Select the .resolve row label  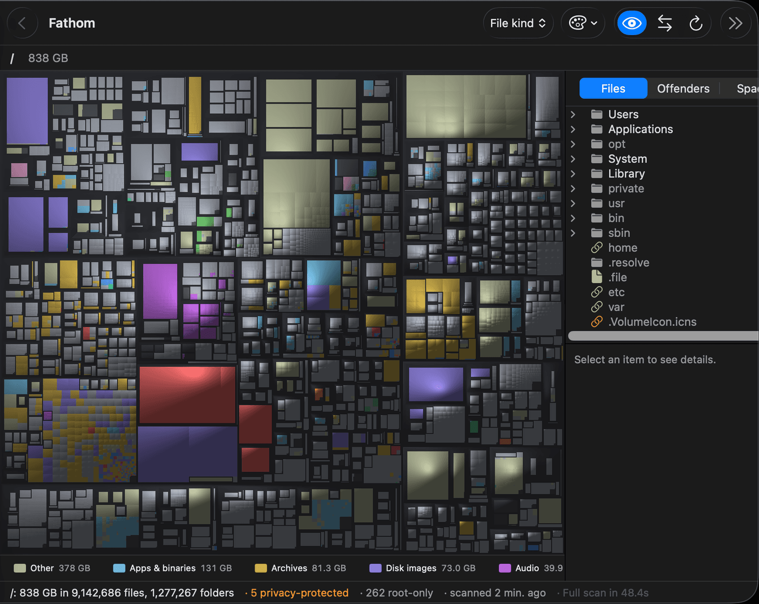[629, 262]
